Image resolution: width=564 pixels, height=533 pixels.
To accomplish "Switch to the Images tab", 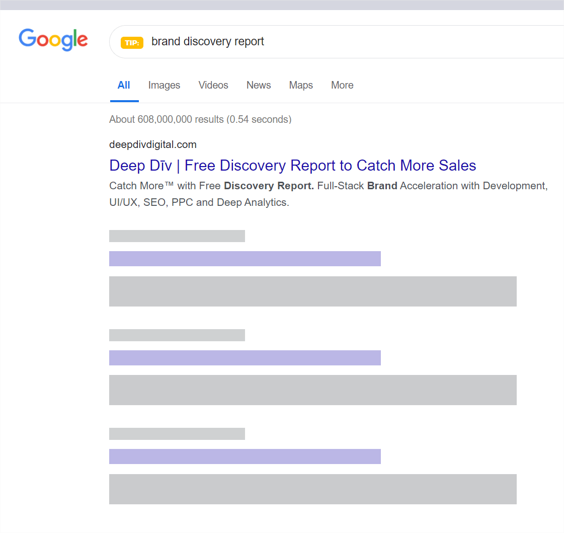I will pos(164,85).
